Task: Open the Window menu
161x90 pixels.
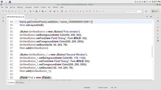Action: pyautogui.click(x=55, y=7)
